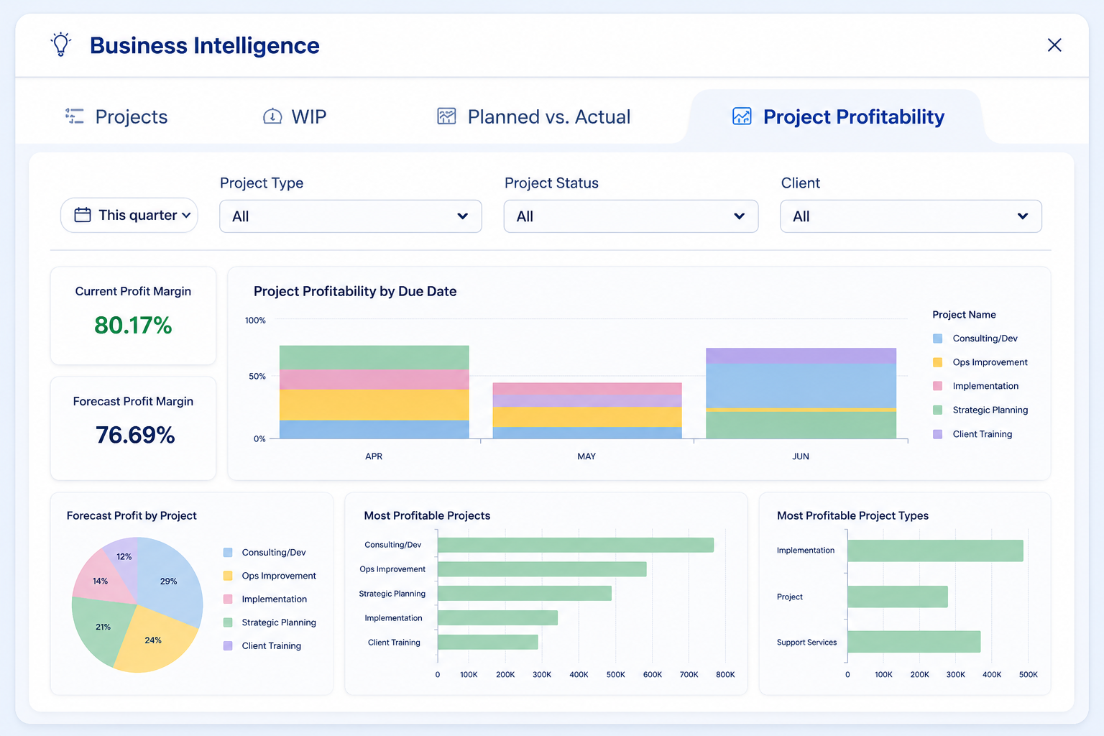Click the Project Status dropdown arrow
The image size is (1104, 736).
tap(740, 216)
